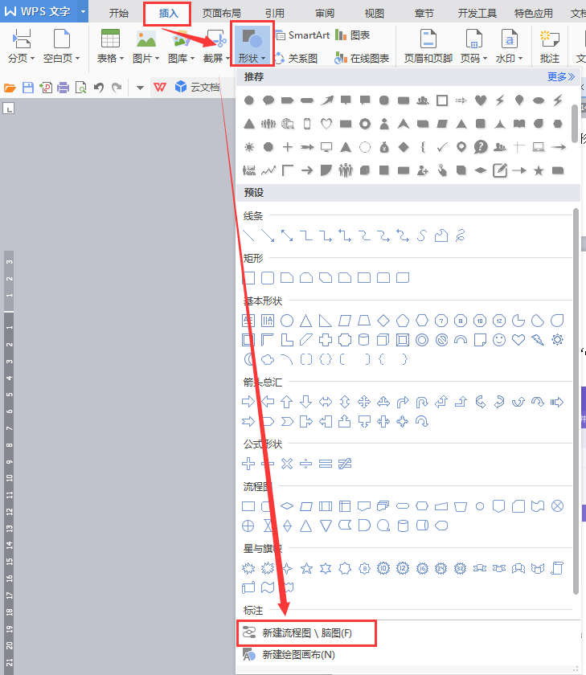This screenshot has width=586, height=675.
Task: Switch to the 插入 tab
Action: [168, 13]
